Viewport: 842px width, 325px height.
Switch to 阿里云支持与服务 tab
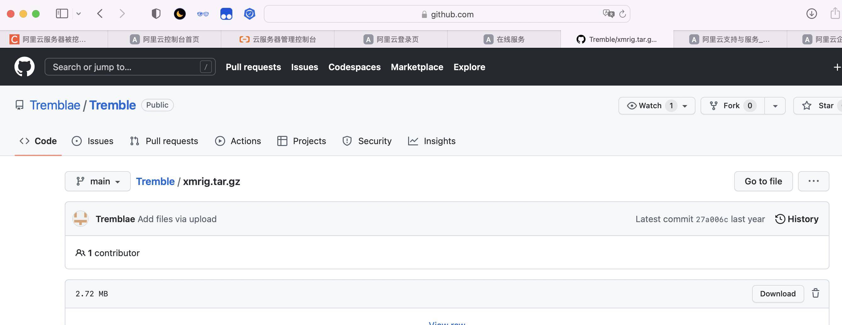pyautogui.click(x=730, y=39)
